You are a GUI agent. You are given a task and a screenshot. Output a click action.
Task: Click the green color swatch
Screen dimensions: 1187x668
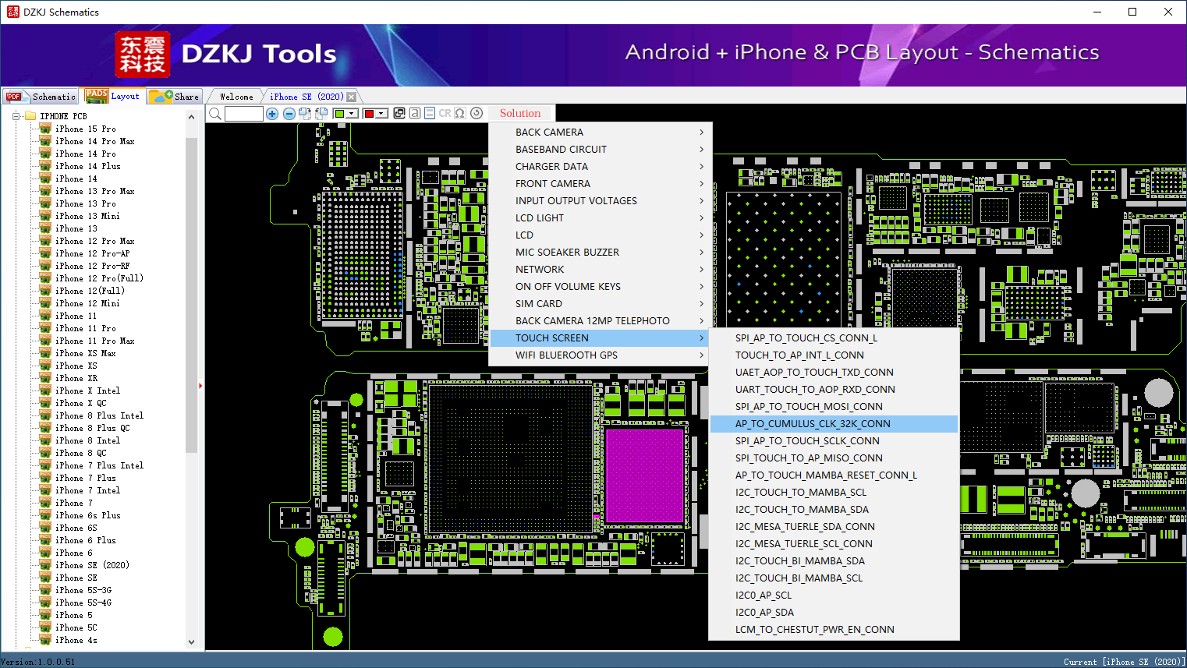click(x=340, y=114)
